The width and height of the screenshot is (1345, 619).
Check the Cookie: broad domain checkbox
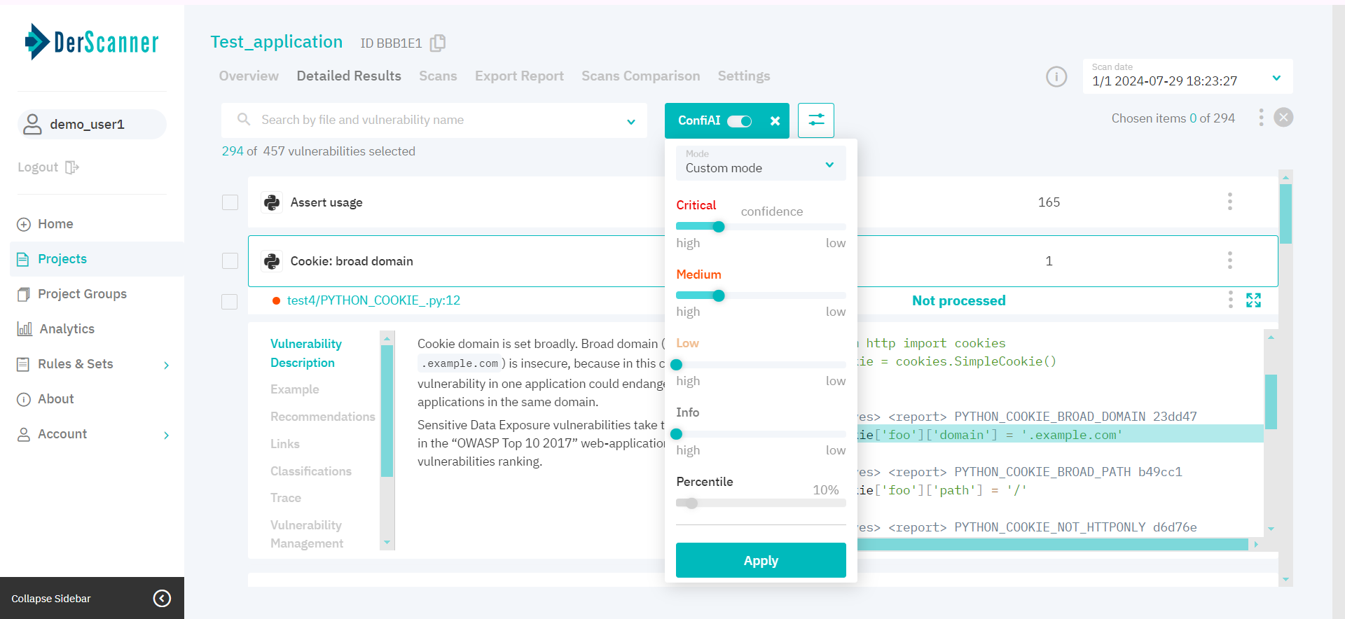(x=230, y=261)
